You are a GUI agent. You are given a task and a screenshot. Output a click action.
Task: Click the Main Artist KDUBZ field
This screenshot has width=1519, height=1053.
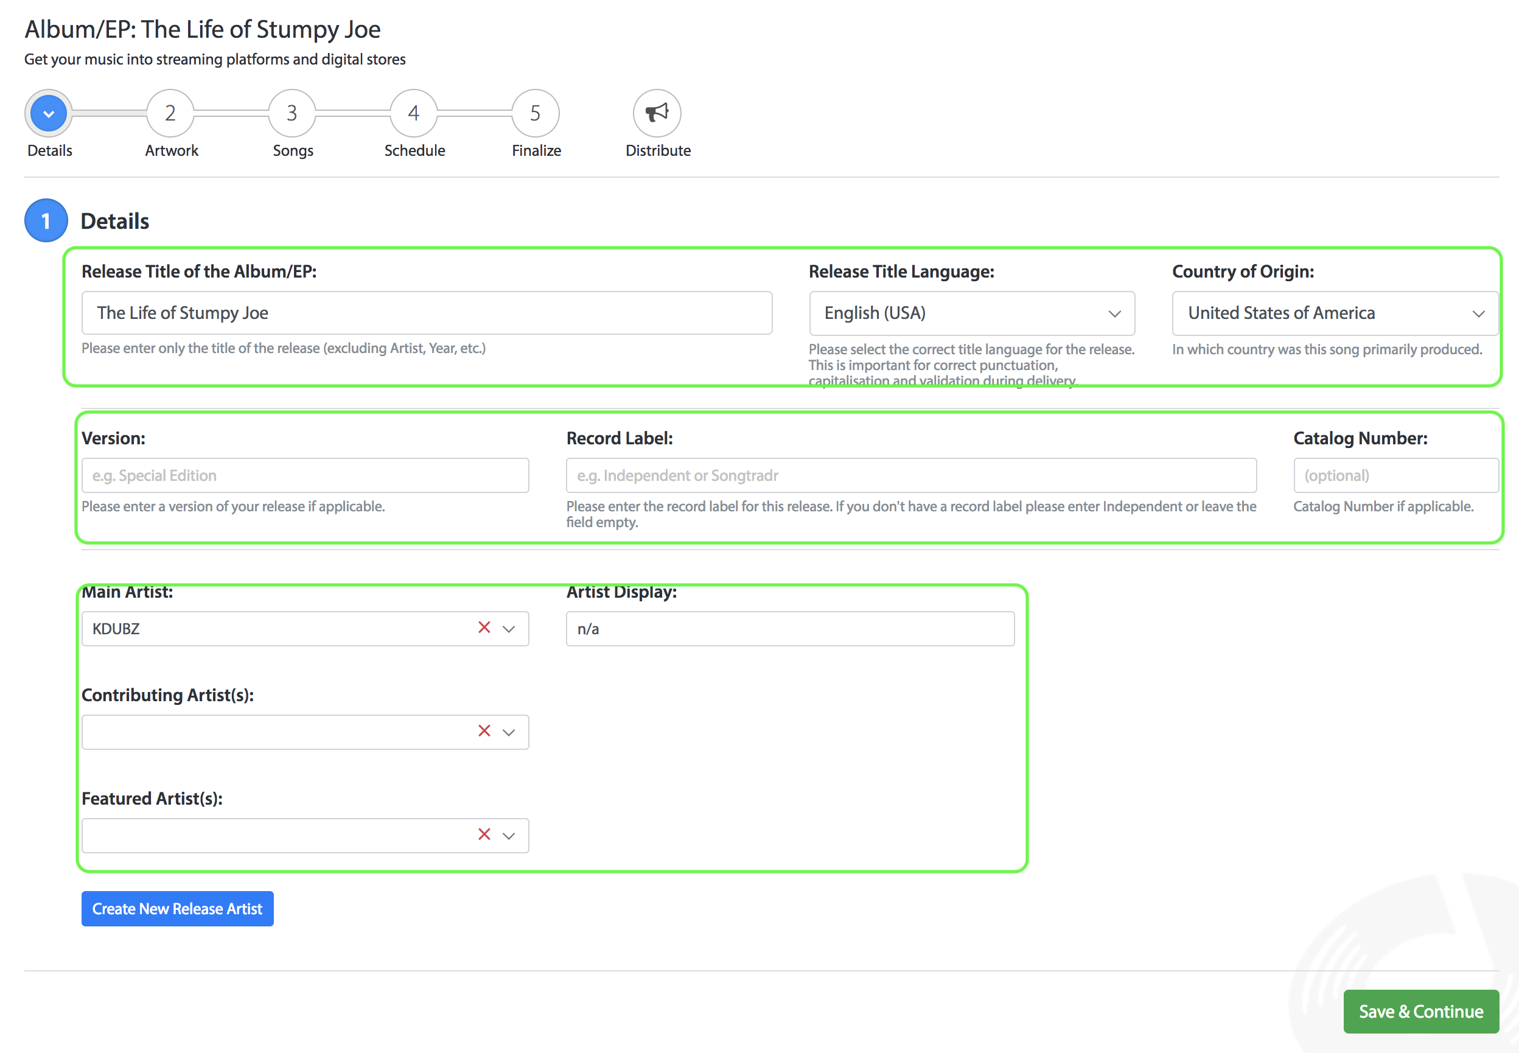click(x=306, y=629)
